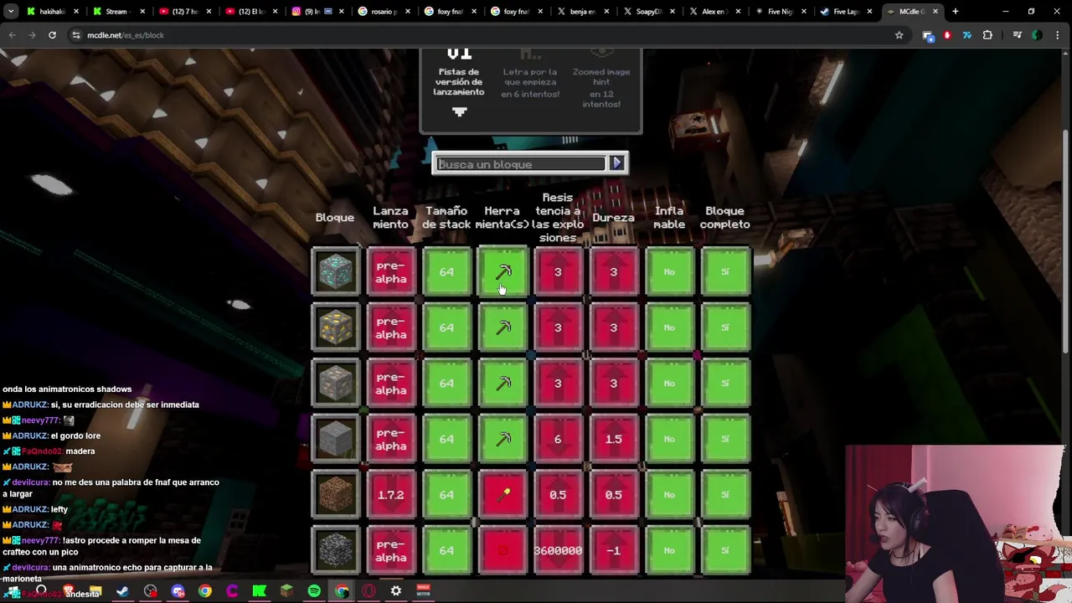This screenshot has height=603, width=1072.
Task: Open the Chrome three-dot menu
Action: point(1059,35)
